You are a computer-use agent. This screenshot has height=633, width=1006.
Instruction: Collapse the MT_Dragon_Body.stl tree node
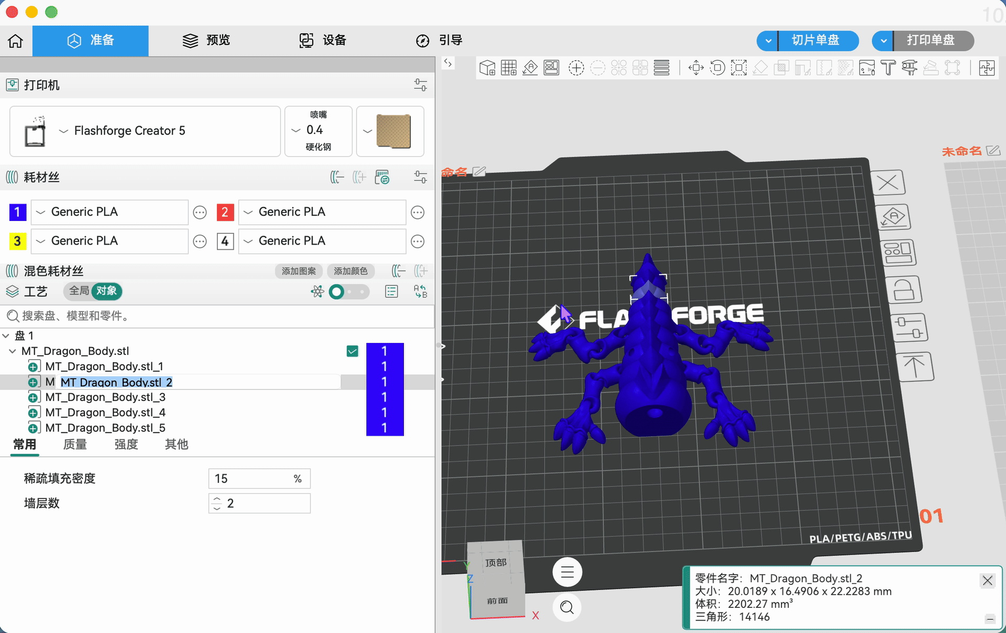[x=13, y=351]
